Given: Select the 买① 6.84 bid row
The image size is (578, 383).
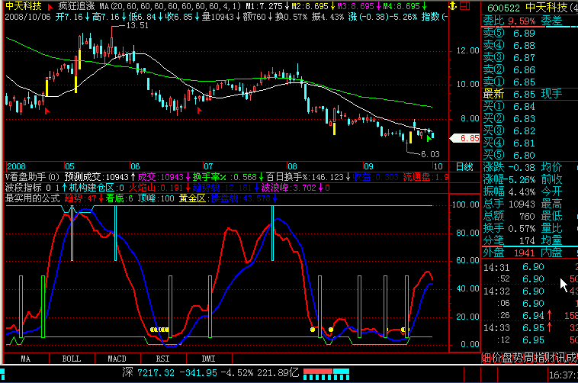Looking at the screenshot, I should pyautogui.click(x=530, y=106).
